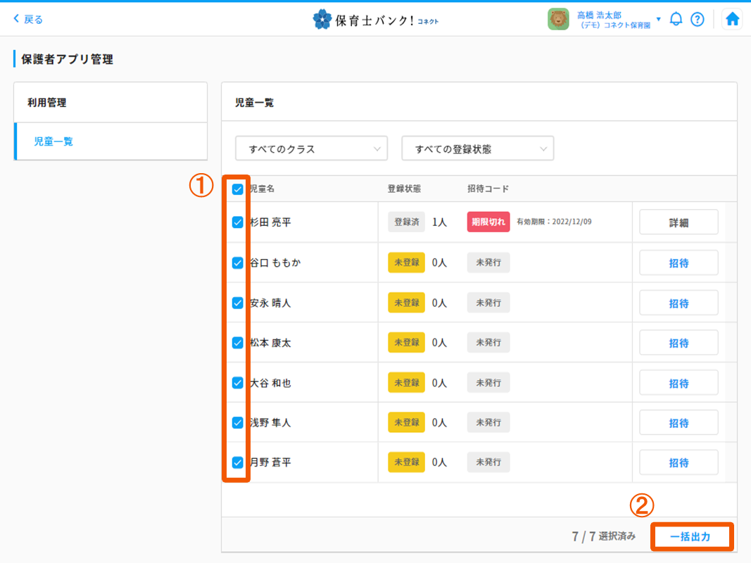Click the bear user avatar
Viewport: 751px width, 563px height.
(558, 19)
